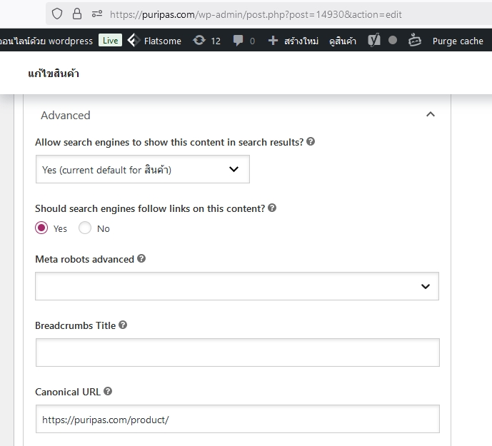492x446 pixels.
Task: Click the shield tracking protection icon
Action: click(x=57, y=14)
